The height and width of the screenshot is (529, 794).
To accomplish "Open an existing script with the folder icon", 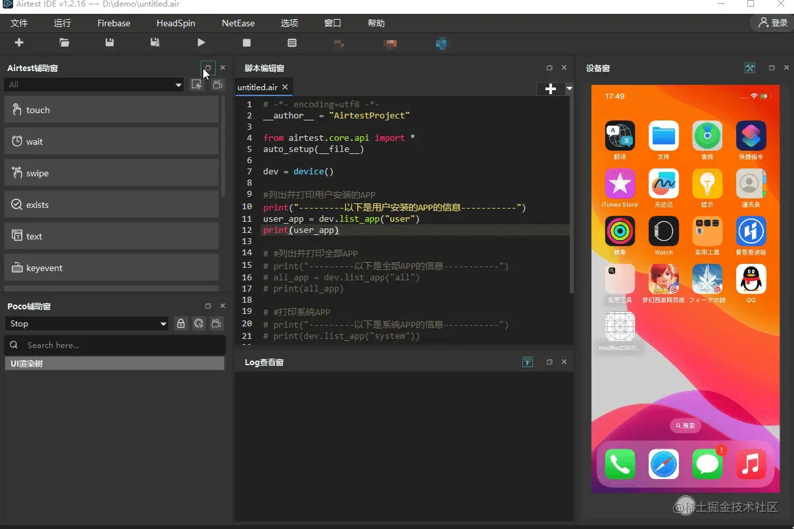I will coord(64,42).
